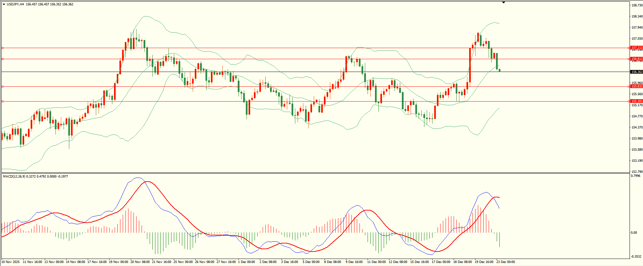The height and width of the screenshot is (266, 643).
Task: Click the 158.730 value on price scale
Action: [637, 5]
